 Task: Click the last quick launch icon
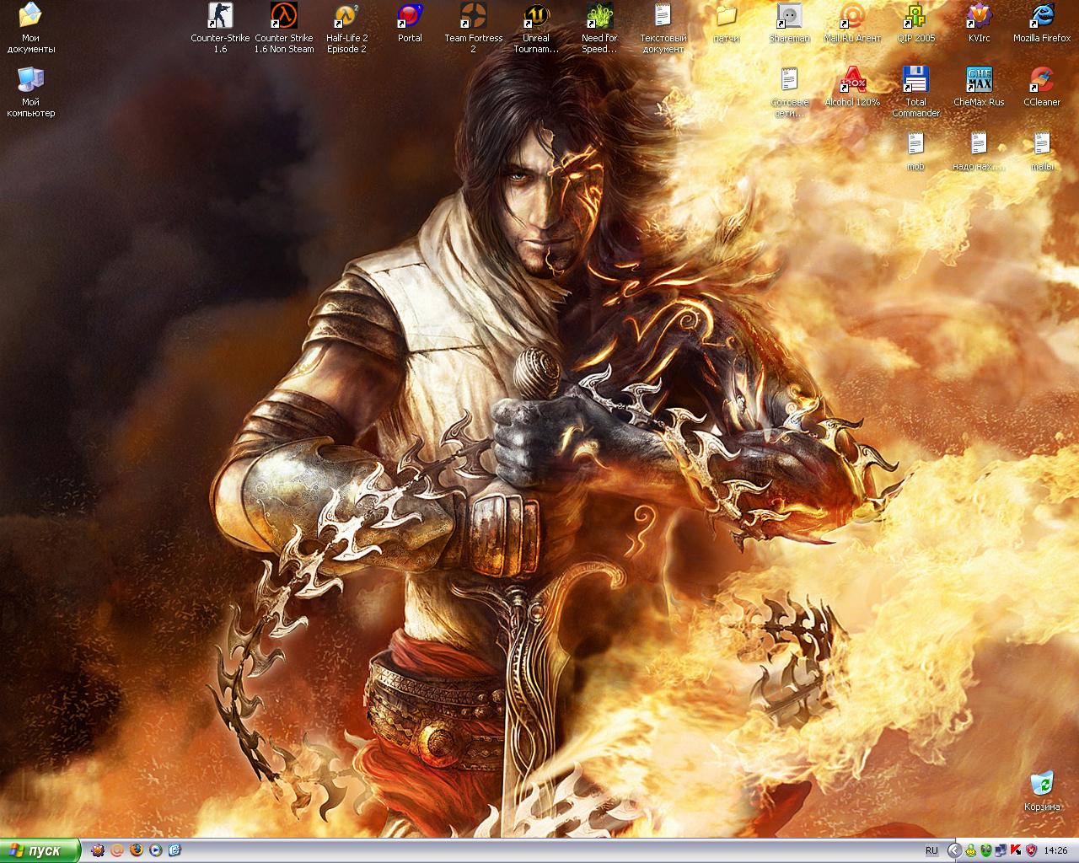click(x=175, y=850)
